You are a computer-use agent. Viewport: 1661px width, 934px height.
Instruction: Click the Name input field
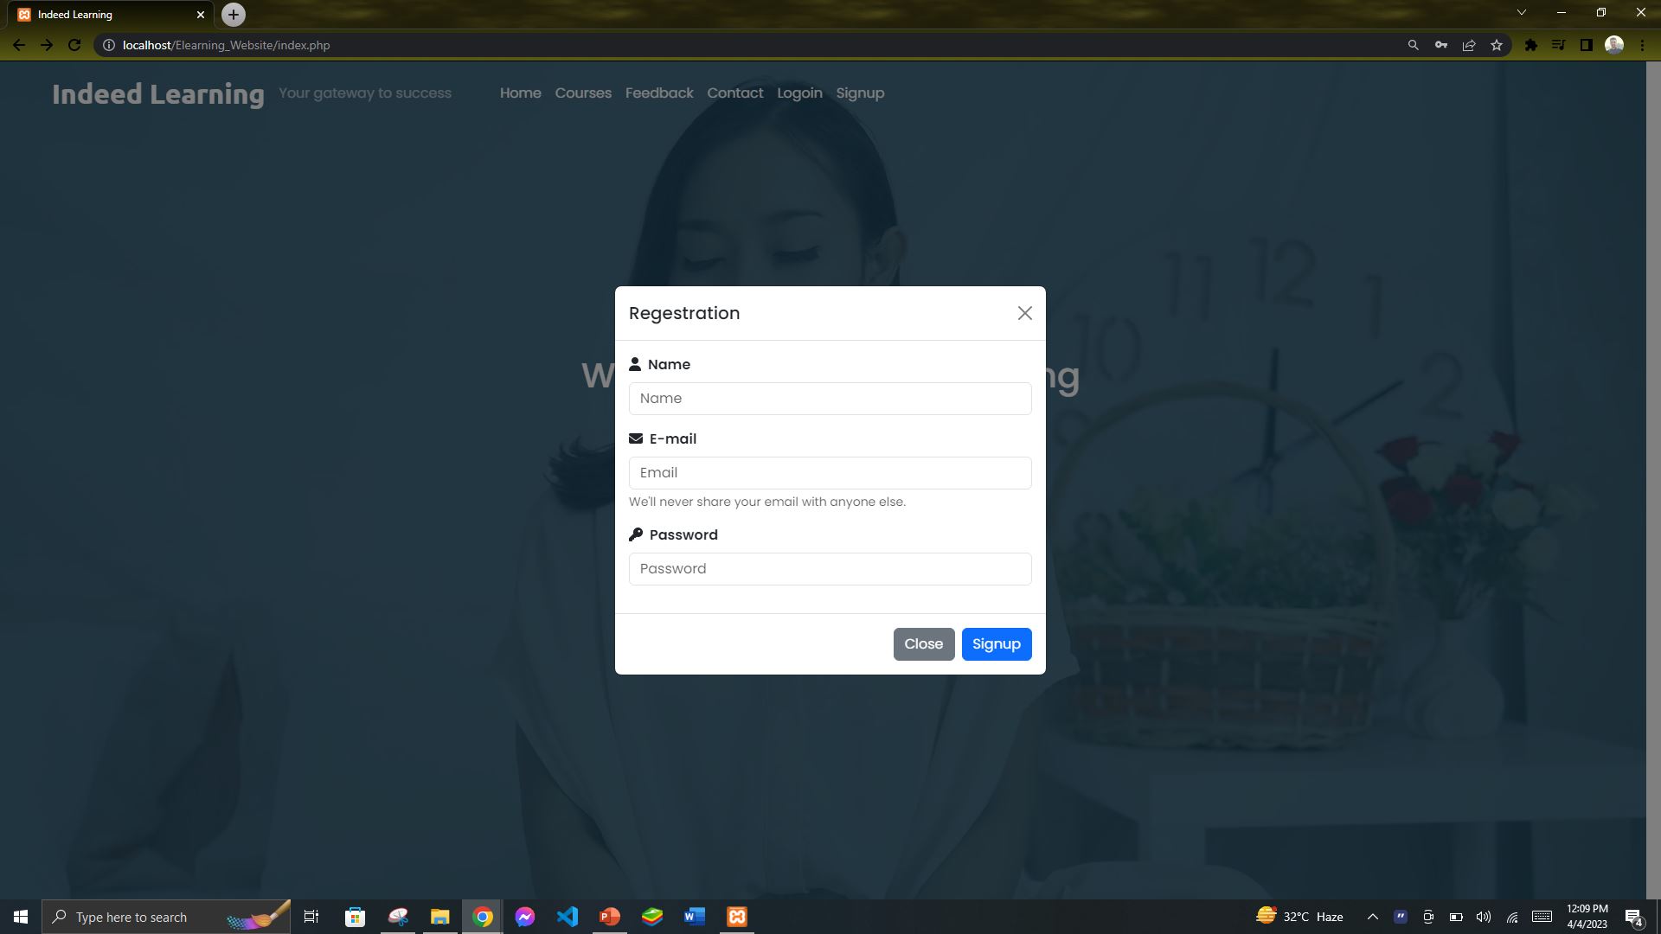(x=830, y=398)
